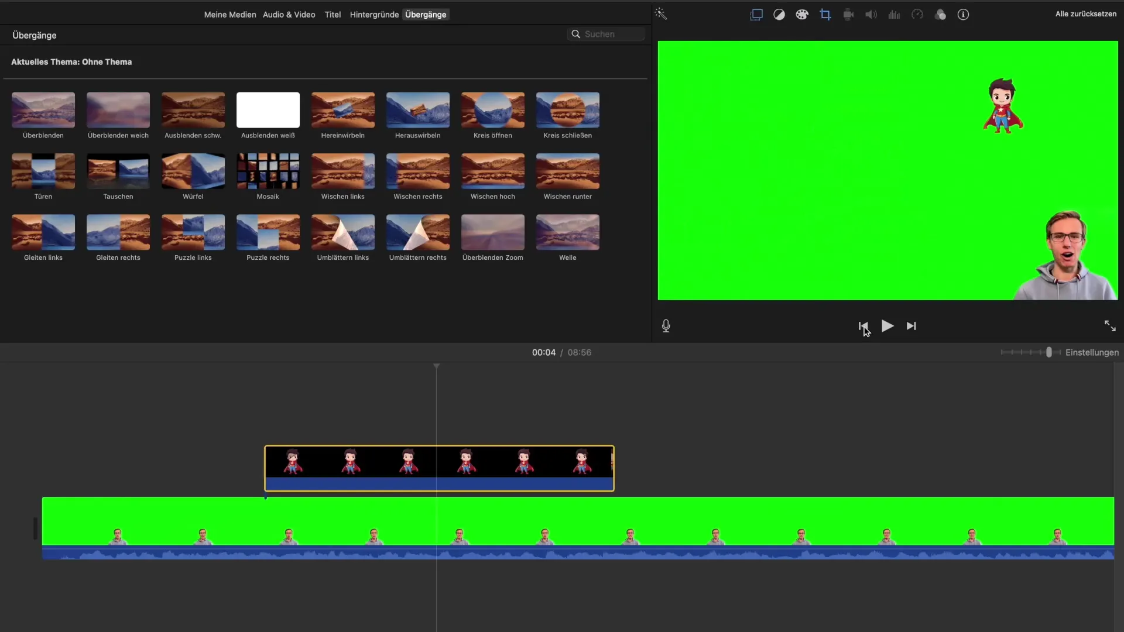
Task: Pick the Gleiten rechts transition
Action: [x=118, y=238]
